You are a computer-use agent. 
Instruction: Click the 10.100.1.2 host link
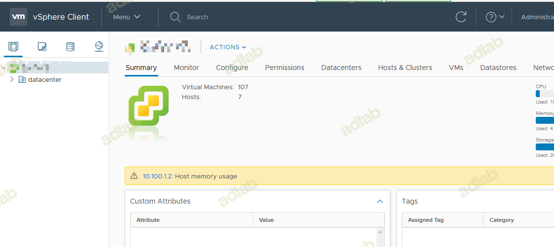[x=157, y=176]
